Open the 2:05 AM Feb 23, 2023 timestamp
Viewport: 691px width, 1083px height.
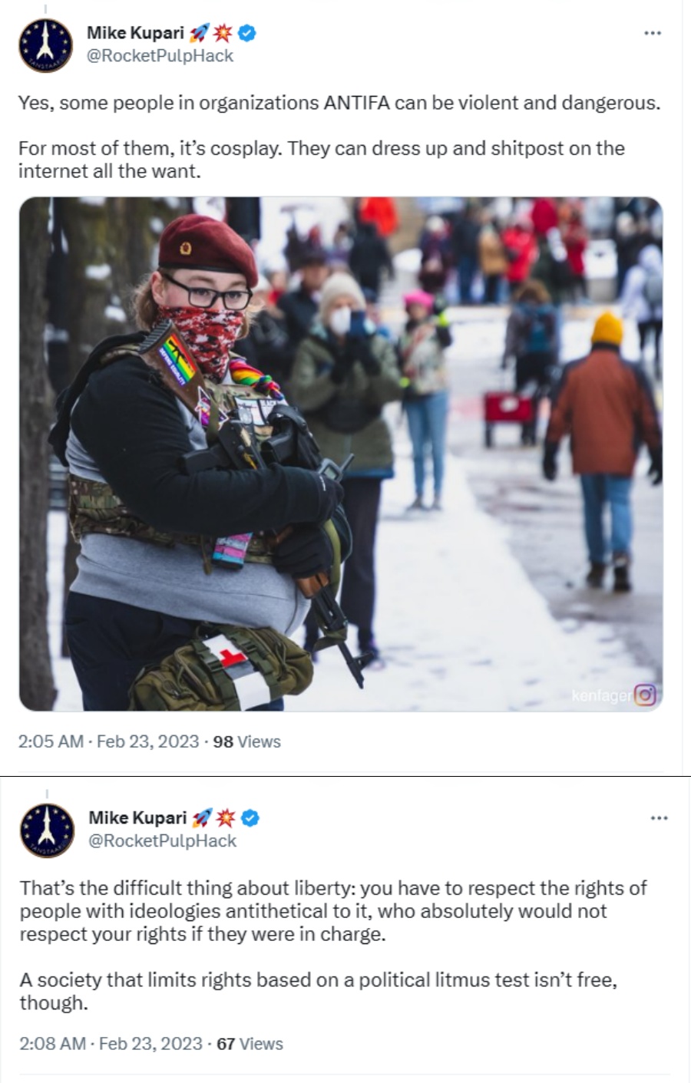(x=108, y=741)
